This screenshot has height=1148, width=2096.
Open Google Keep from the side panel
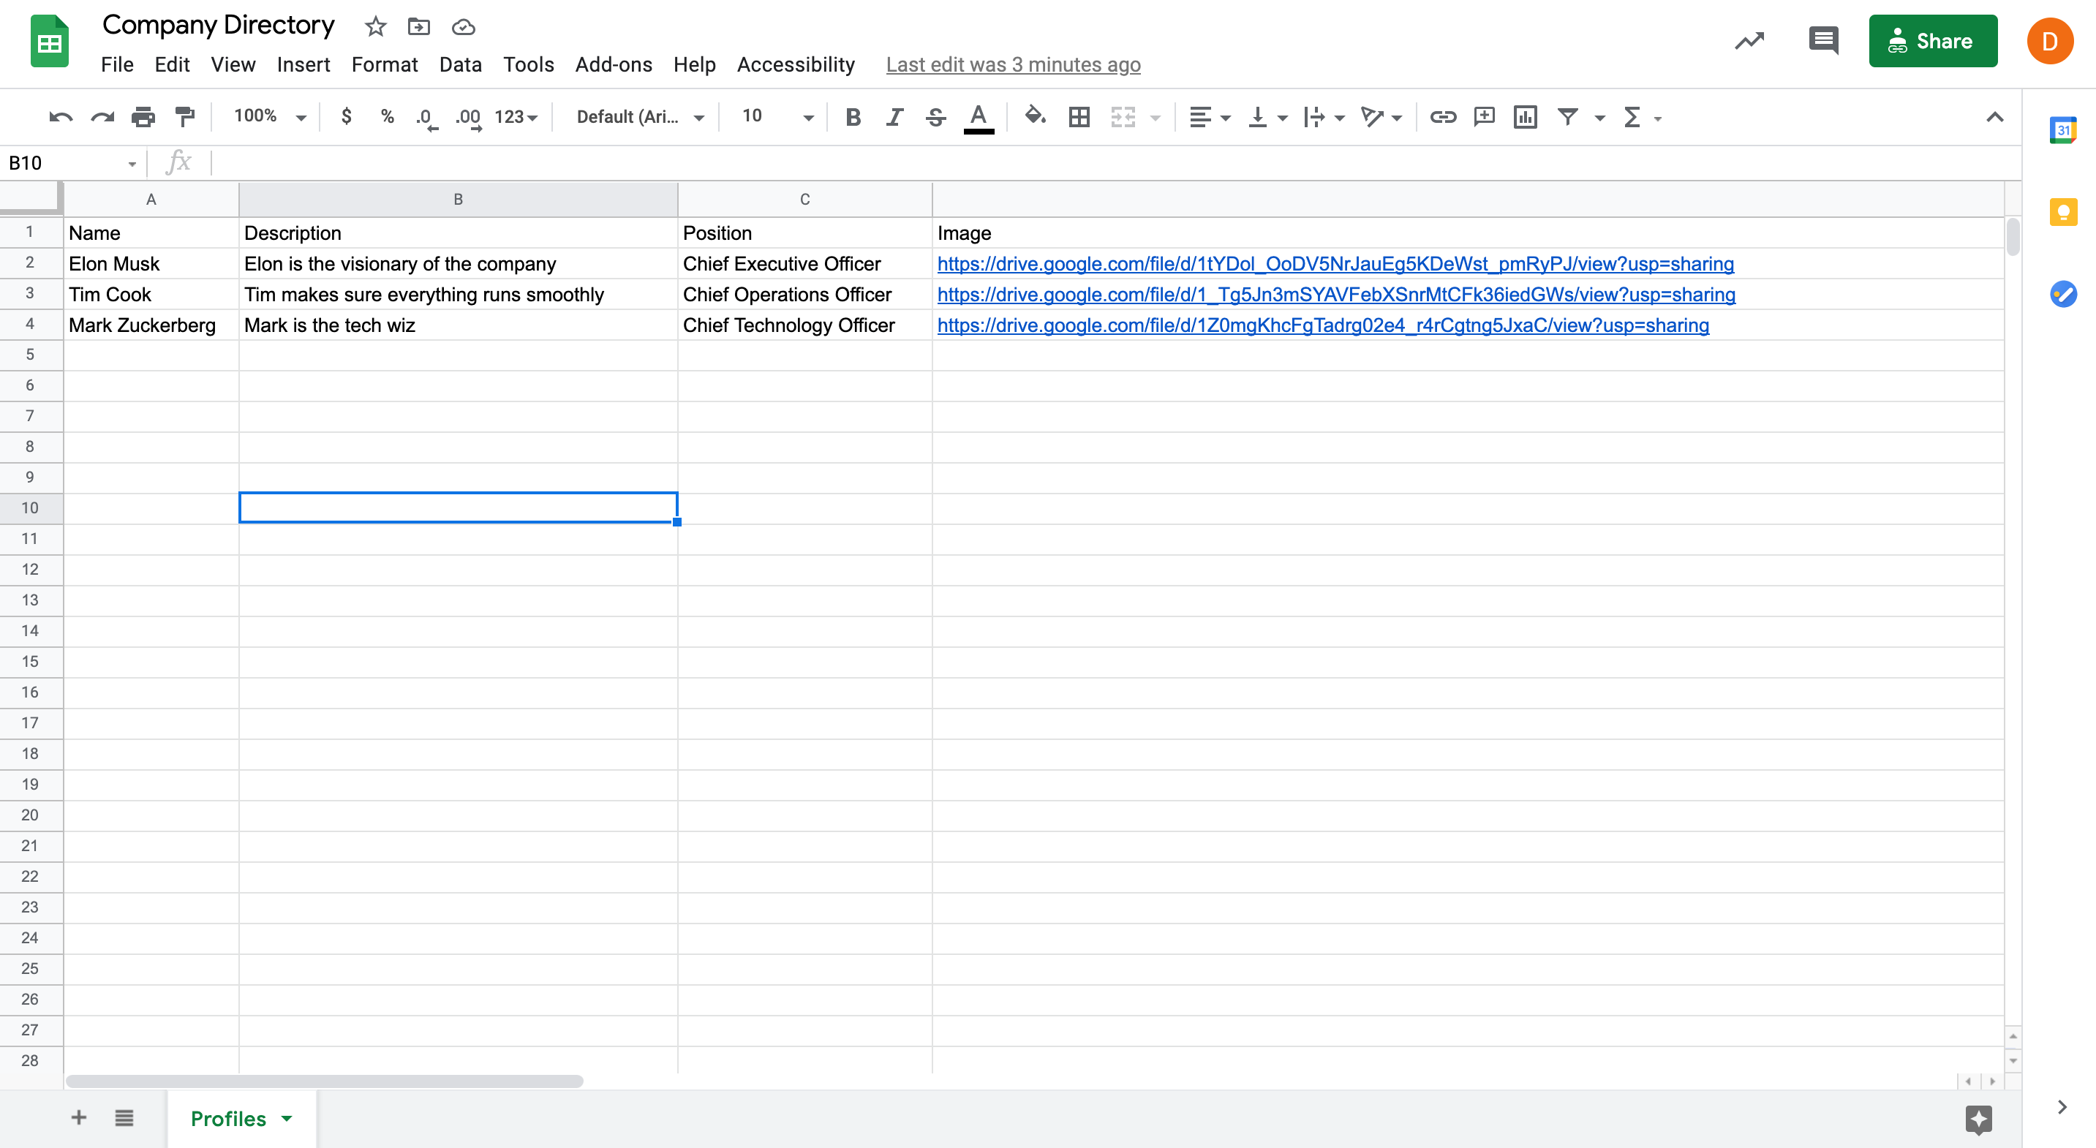(x=2063, y=211)
